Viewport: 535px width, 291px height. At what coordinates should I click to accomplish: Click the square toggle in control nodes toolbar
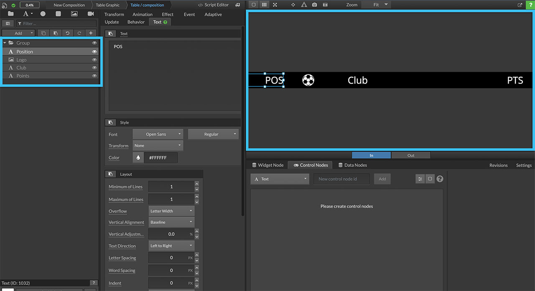click(x=430, y=179)
